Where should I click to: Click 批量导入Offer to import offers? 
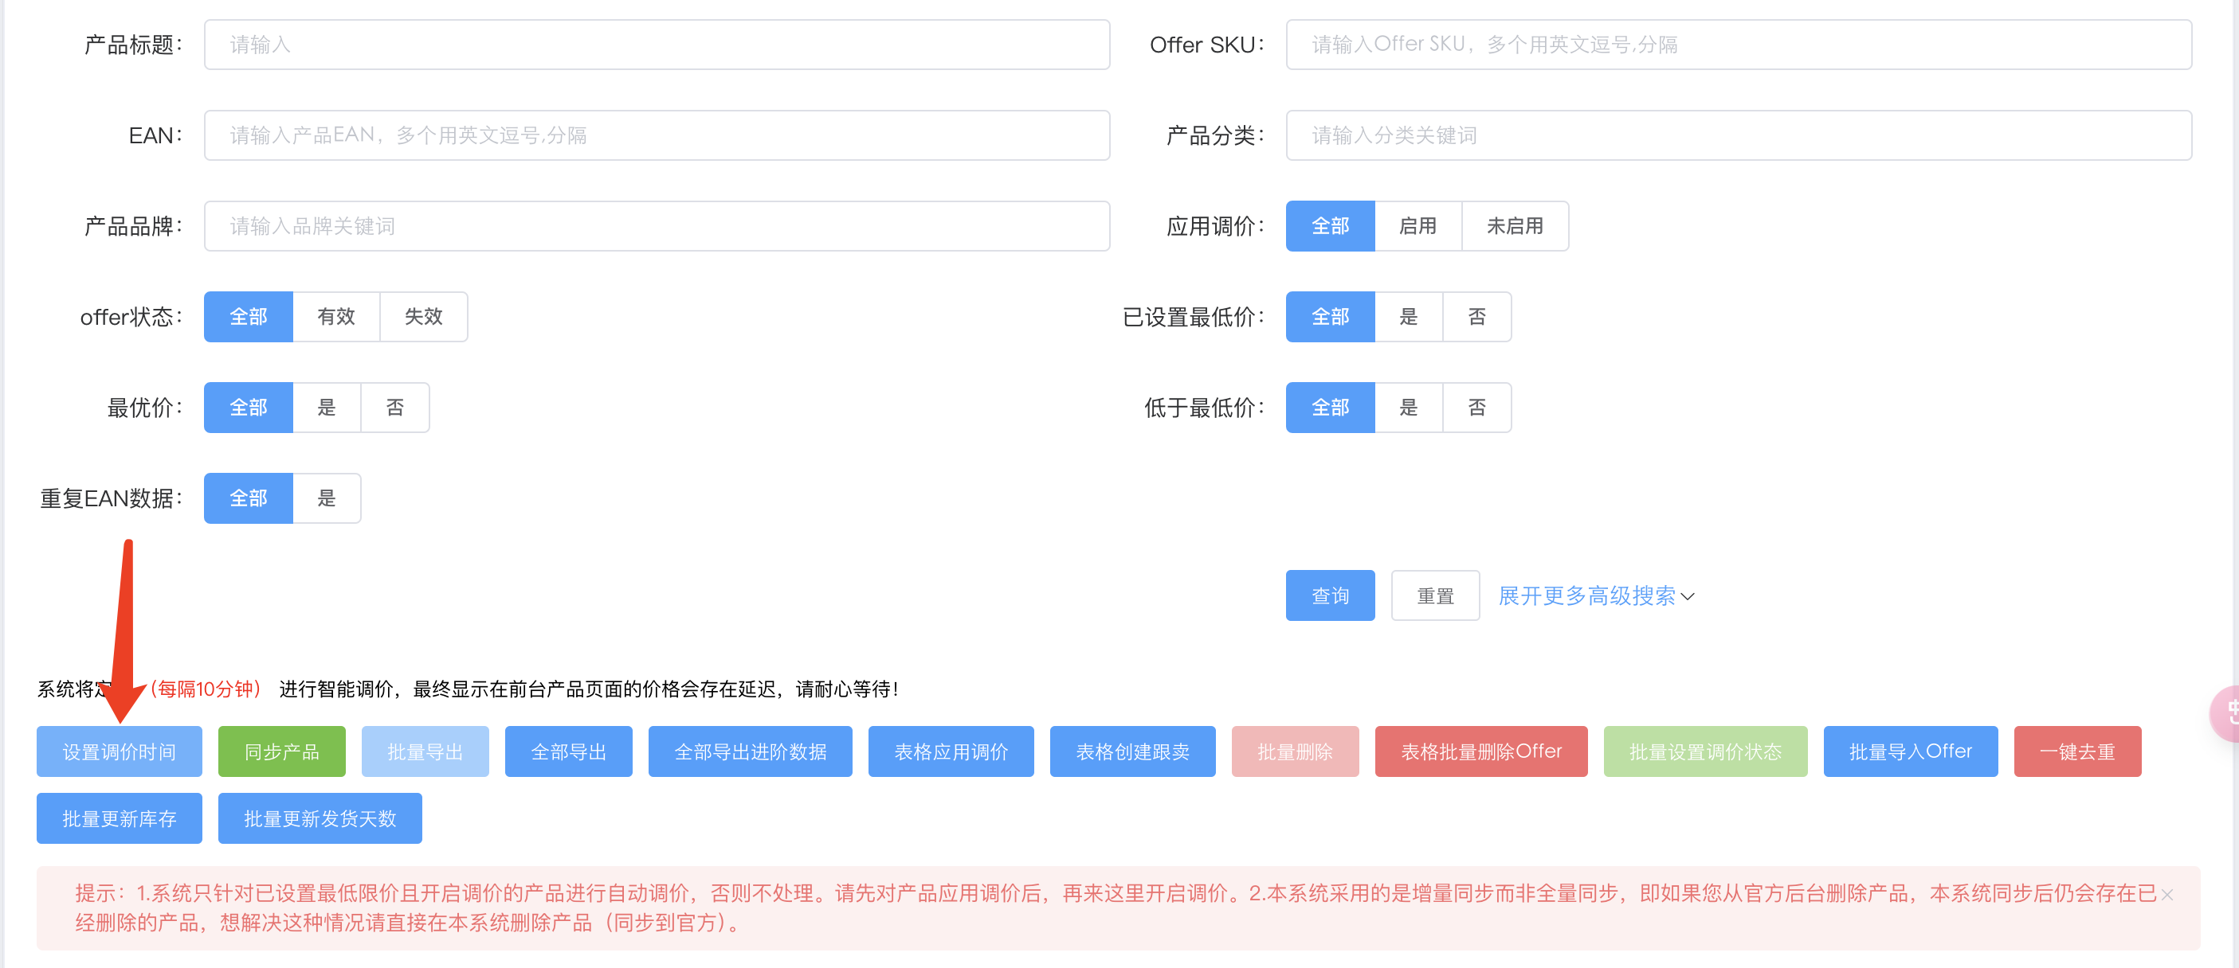(1910, 751)
